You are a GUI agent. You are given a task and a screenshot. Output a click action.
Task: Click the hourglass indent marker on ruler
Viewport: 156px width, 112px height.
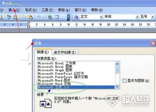pyautogui.click(x=29, y=25)
